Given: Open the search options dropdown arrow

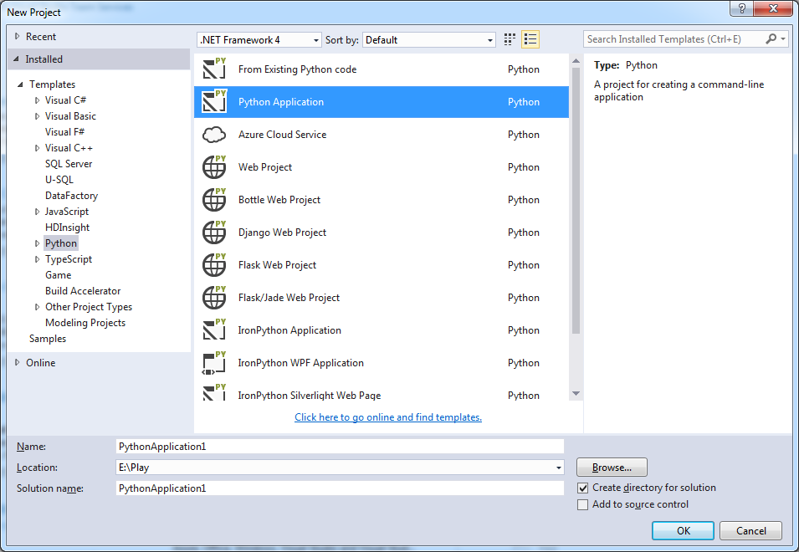Looking at the screenshot, I should click(x=783, y=38).
